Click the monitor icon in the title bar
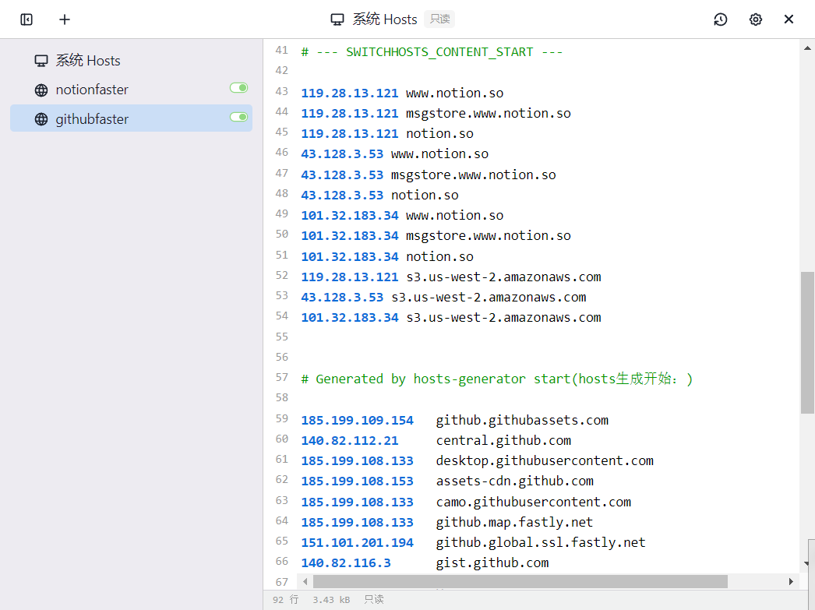Viewport: 815px width, 610px height. pos(337,19)
